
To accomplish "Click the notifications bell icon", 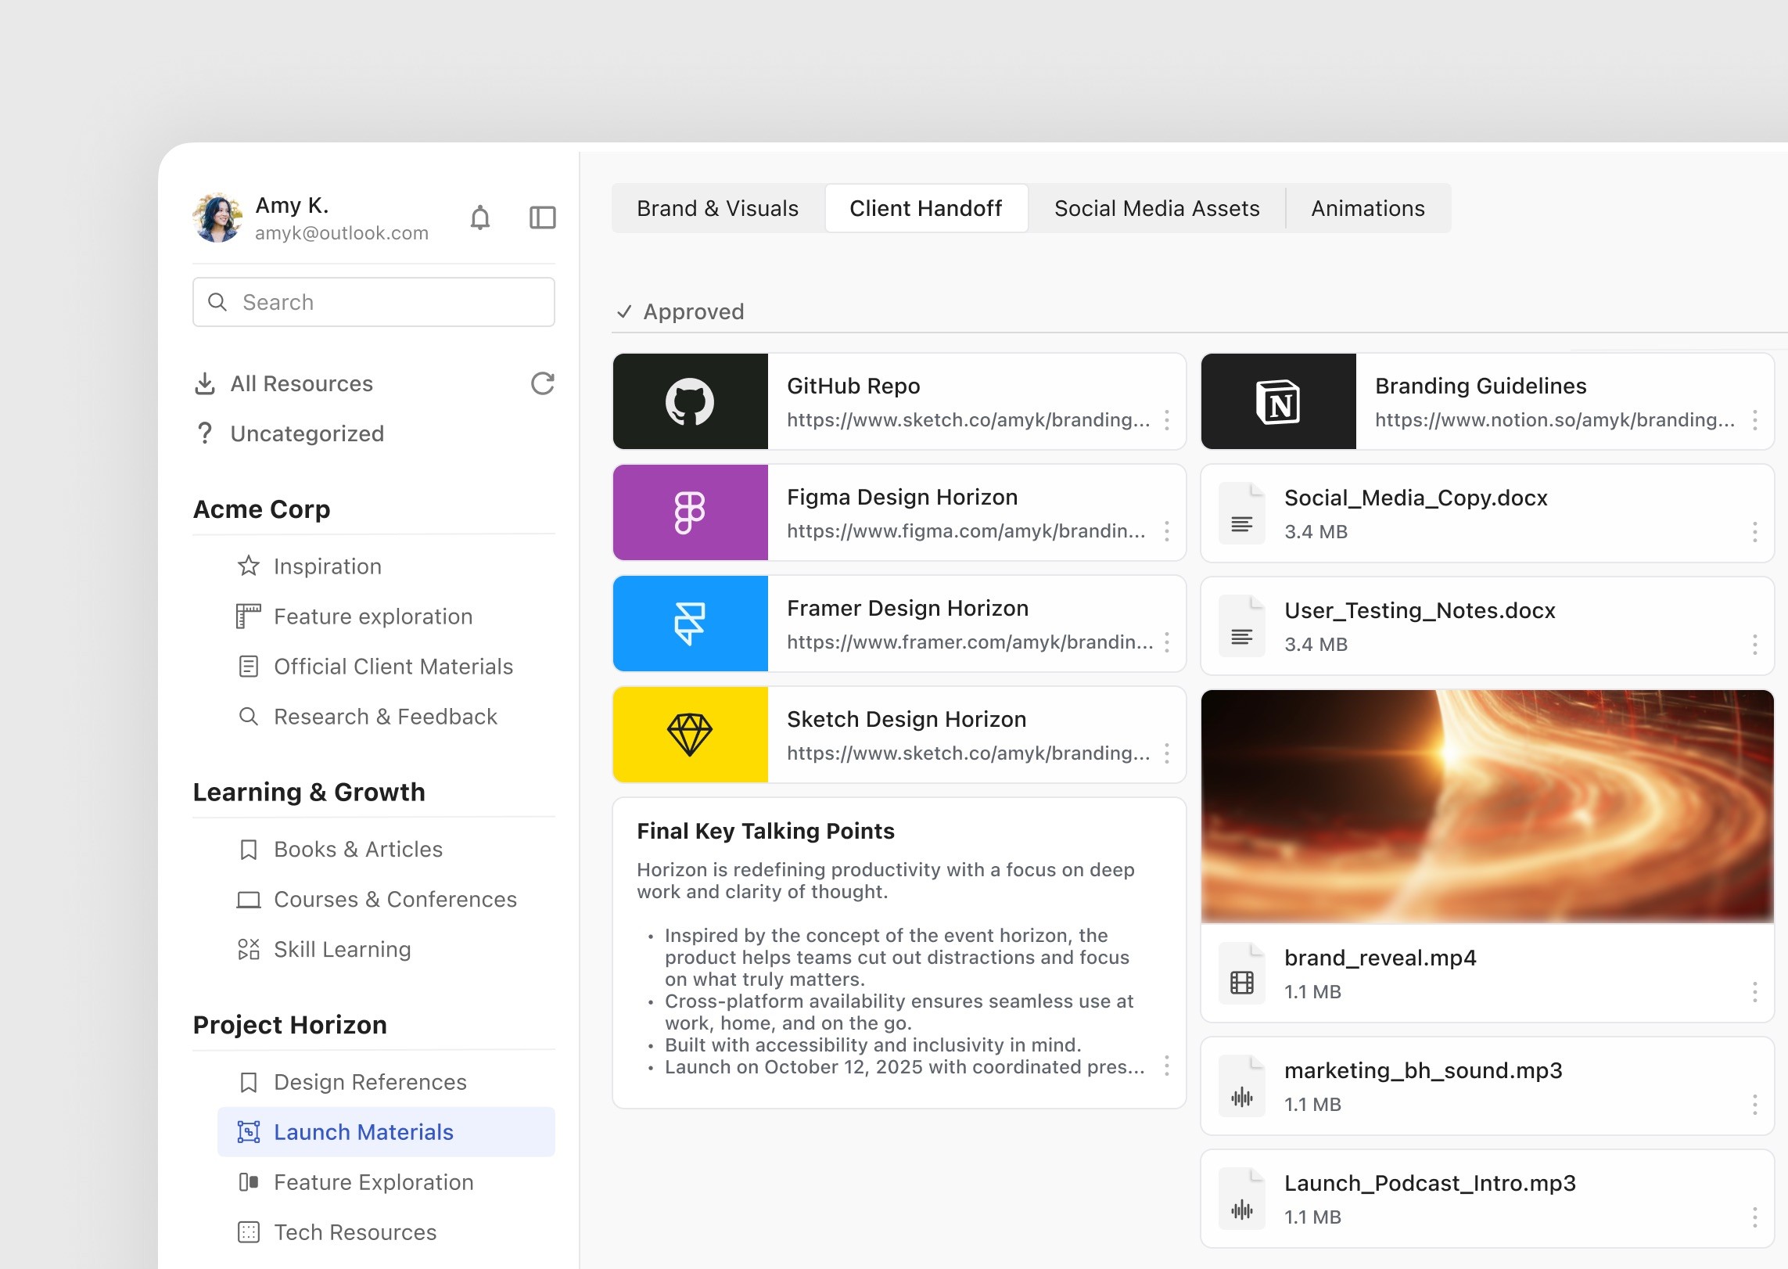I will 480,217.
